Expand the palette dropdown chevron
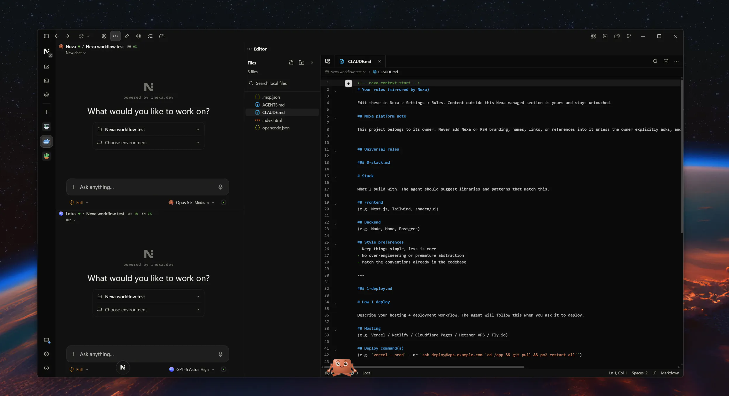This screenshot has width=729, height=396. 88,36
